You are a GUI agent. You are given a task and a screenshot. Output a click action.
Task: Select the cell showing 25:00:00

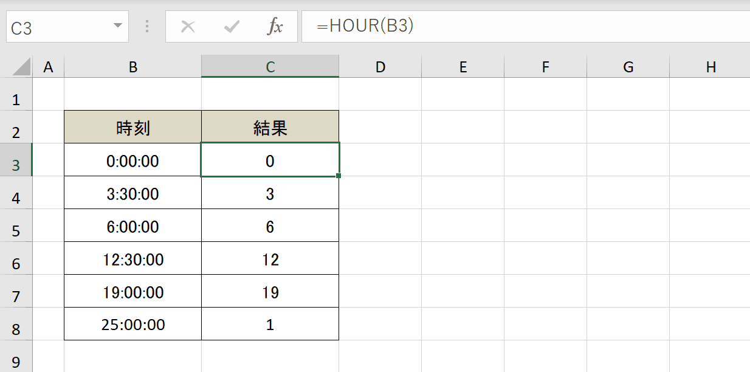click(x=132, y=323)
